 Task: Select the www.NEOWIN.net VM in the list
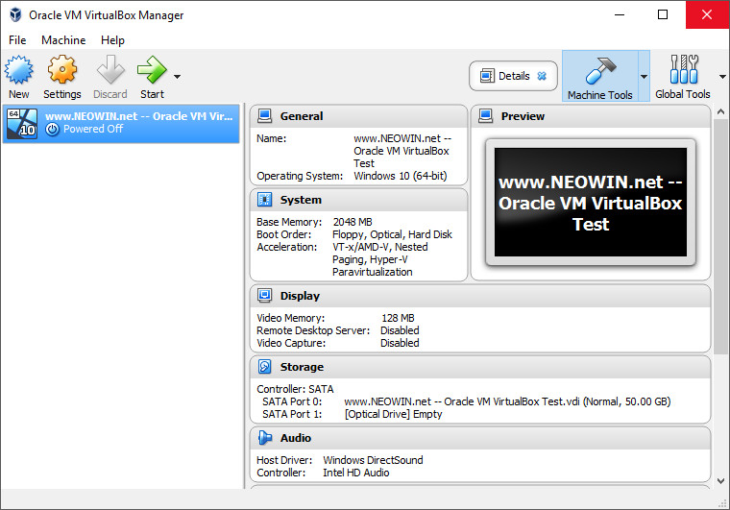(x=121, y=123)
